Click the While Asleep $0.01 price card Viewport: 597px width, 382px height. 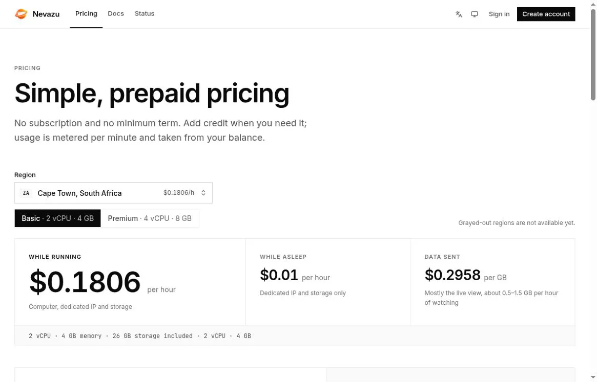coord(328,282)
